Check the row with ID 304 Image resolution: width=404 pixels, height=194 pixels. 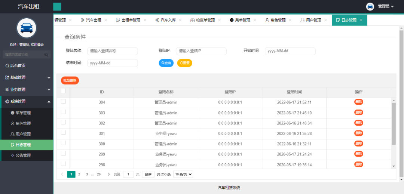(63, 101)
